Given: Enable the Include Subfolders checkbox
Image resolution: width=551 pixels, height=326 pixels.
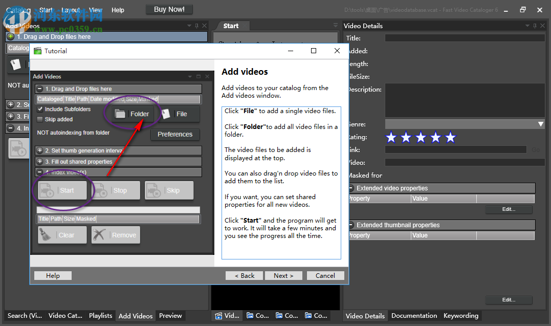Looking at the screenshot, I should 40,109.
